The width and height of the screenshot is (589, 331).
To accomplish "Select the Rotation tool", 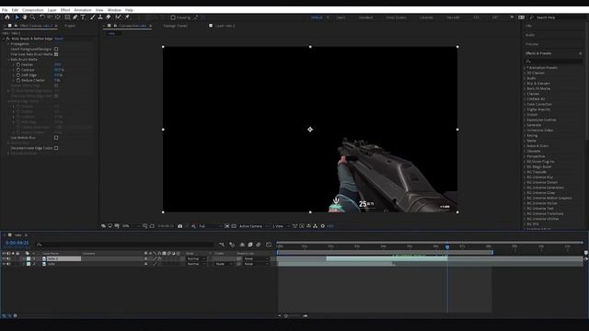I will coord(42,17).
